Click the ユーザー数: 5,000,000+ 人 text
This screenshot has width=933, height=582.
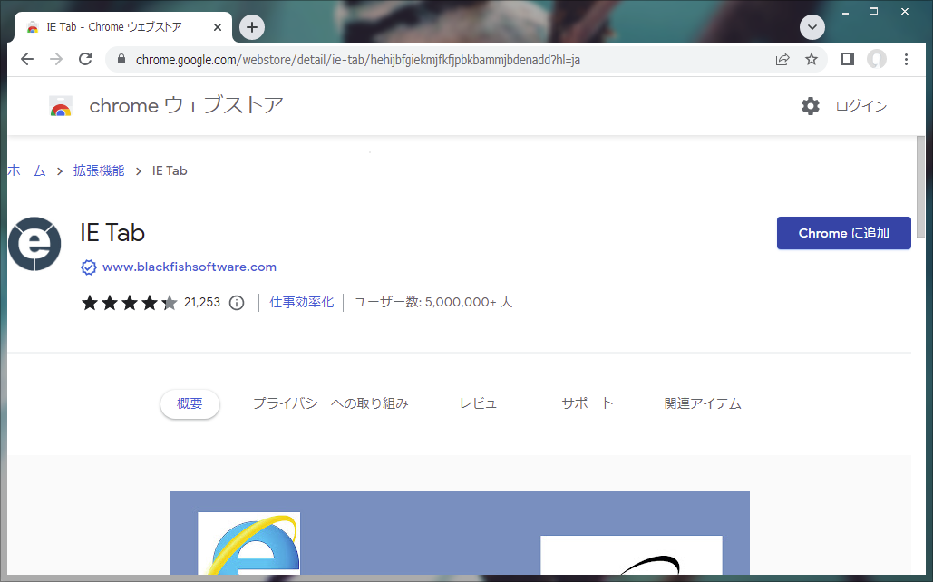pyautogui.click(x=432, y=302)
